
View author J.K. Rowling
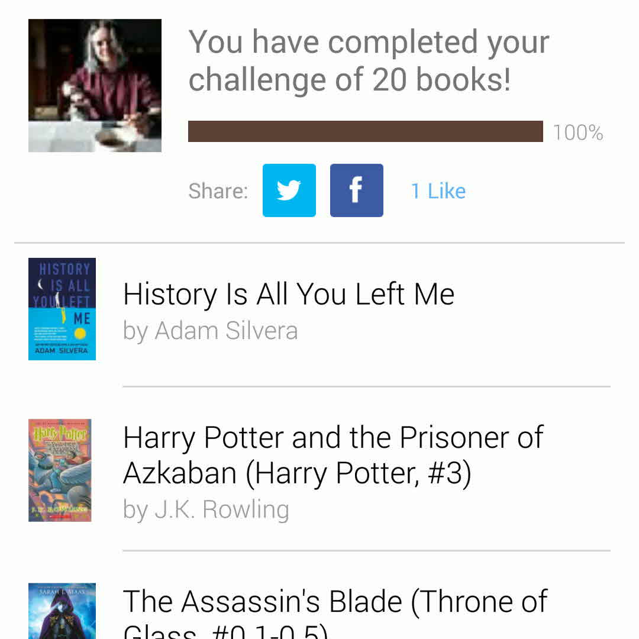coord(206,509)
